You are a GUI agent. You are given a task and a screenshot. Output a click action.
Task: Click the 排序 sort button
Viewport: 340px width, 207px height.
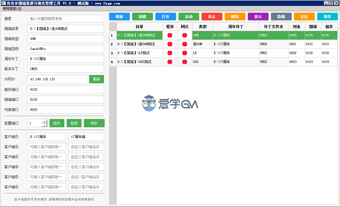[327, 17]
